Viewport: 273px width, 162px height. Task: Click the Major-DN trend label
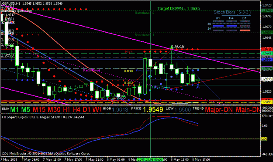coord(219,109)
